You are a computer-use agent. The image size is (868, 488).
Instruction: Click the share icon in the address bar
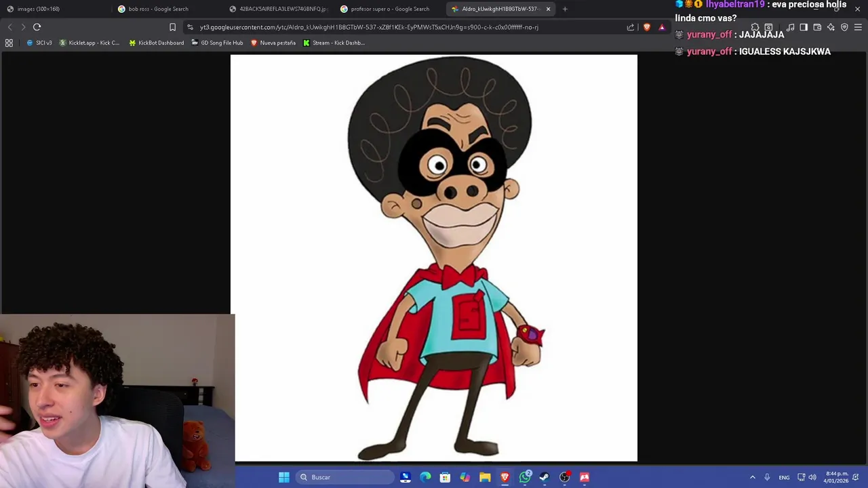(x=631, y=27)
